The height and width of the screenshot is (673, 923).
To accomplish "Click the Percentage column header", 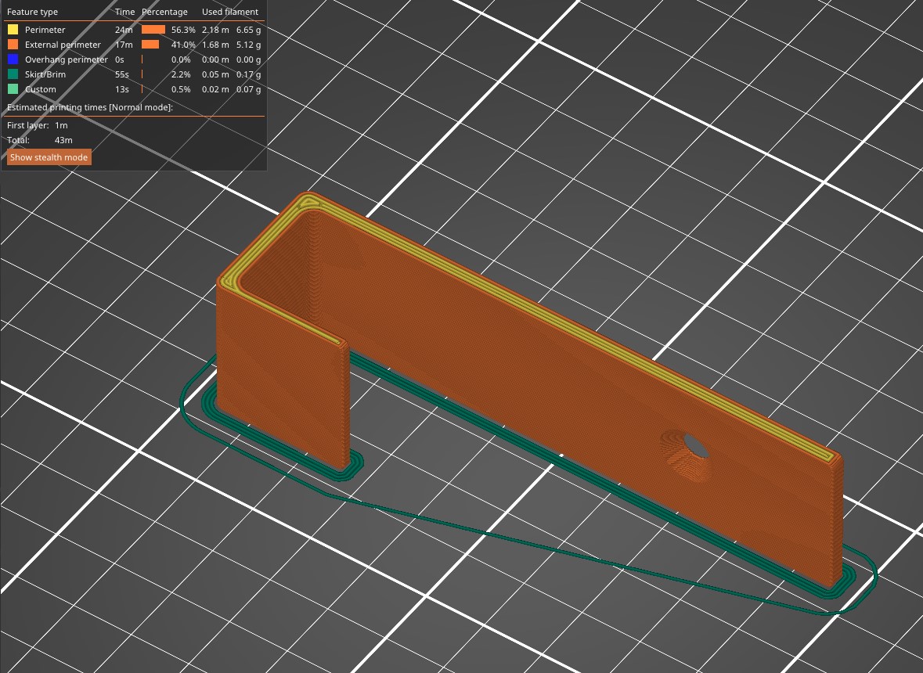I will point(165,12).
